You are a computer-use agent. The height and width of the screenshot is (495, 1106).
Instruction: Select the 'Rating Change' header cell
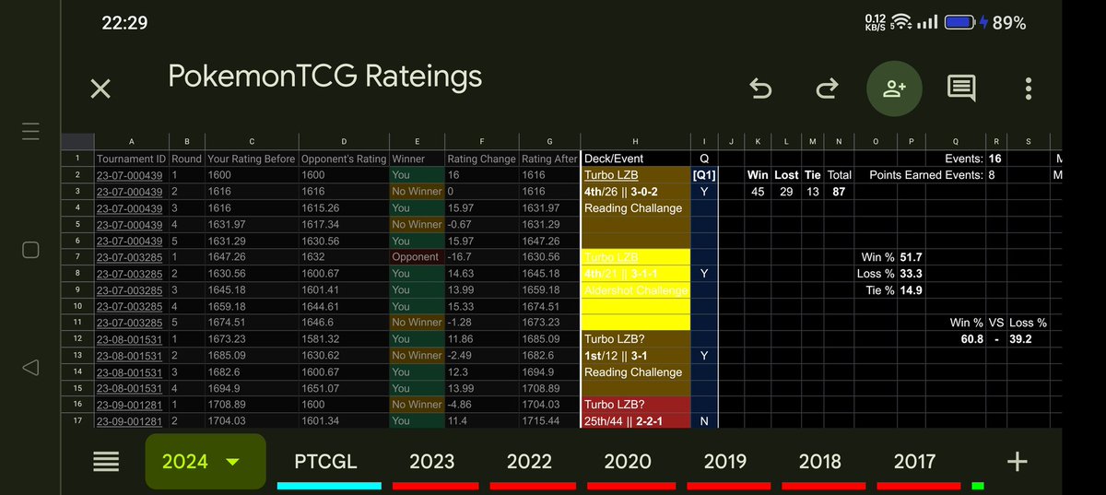click(x=481, y=159)
